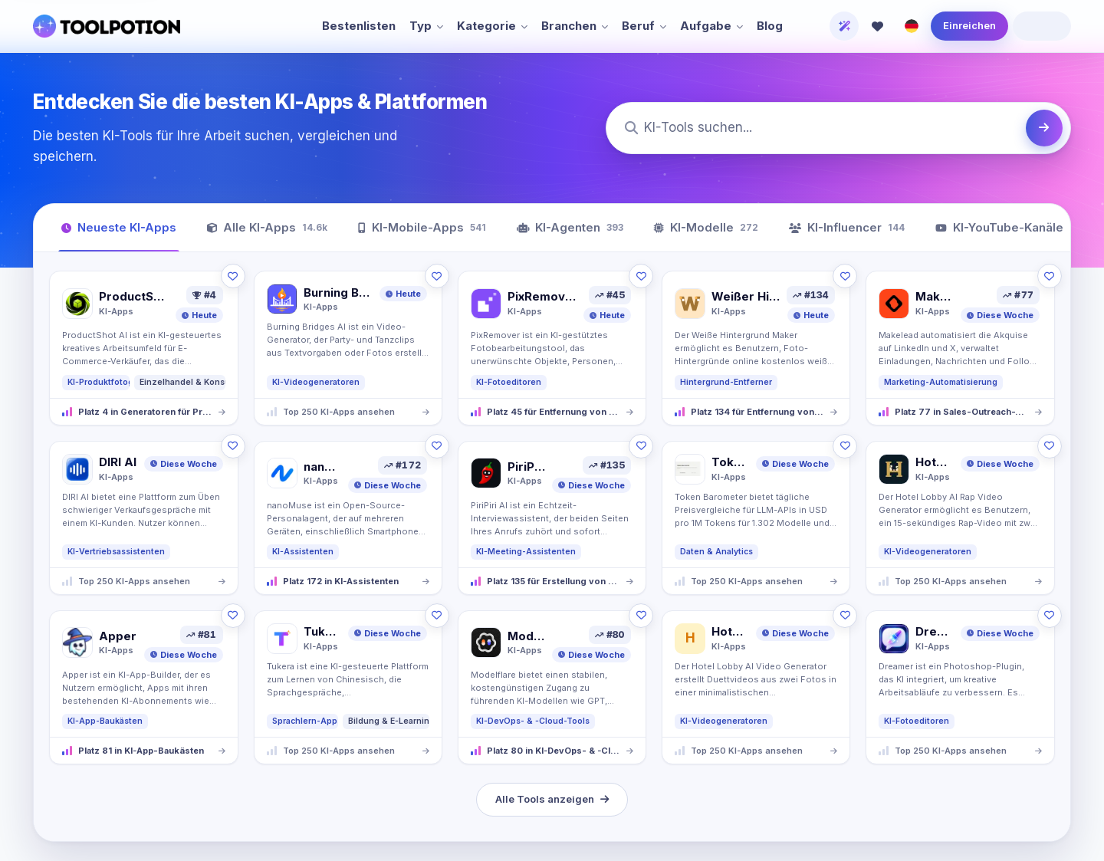Screen dimensions: 1104x861
Task: Click the Hintergrund-Entferner tag
Action: 726,382
